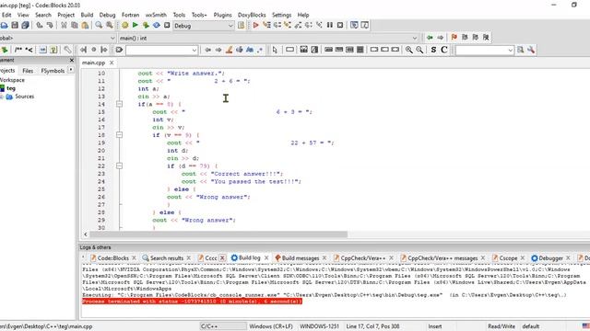Switch to the Files tab in Management
The width and height of the screenshot is (590, 331).
click(28, 71)
